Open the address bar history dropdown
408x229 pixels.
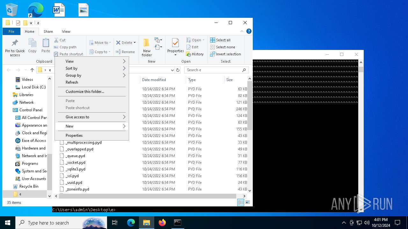(172, 70)
